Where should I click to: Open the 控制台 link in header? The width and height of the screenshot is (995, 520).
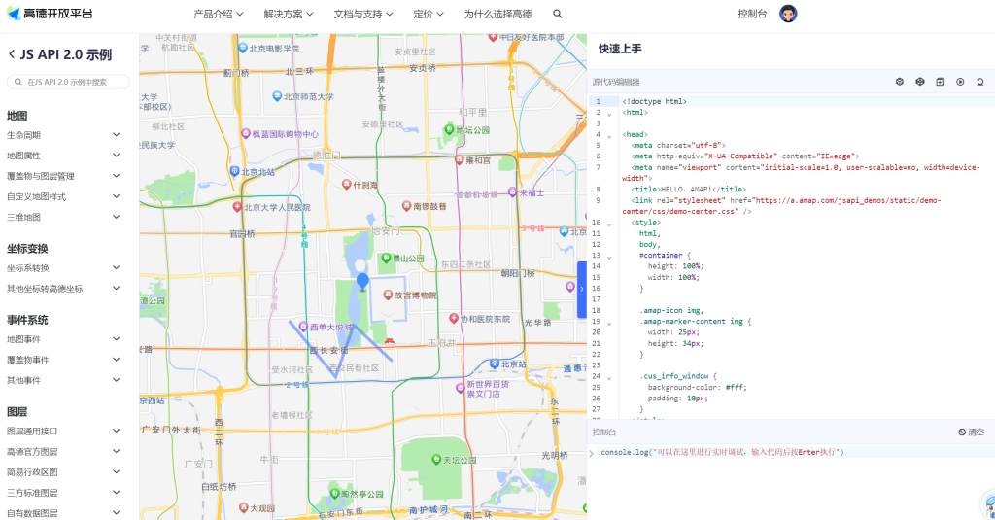(752, 14)
